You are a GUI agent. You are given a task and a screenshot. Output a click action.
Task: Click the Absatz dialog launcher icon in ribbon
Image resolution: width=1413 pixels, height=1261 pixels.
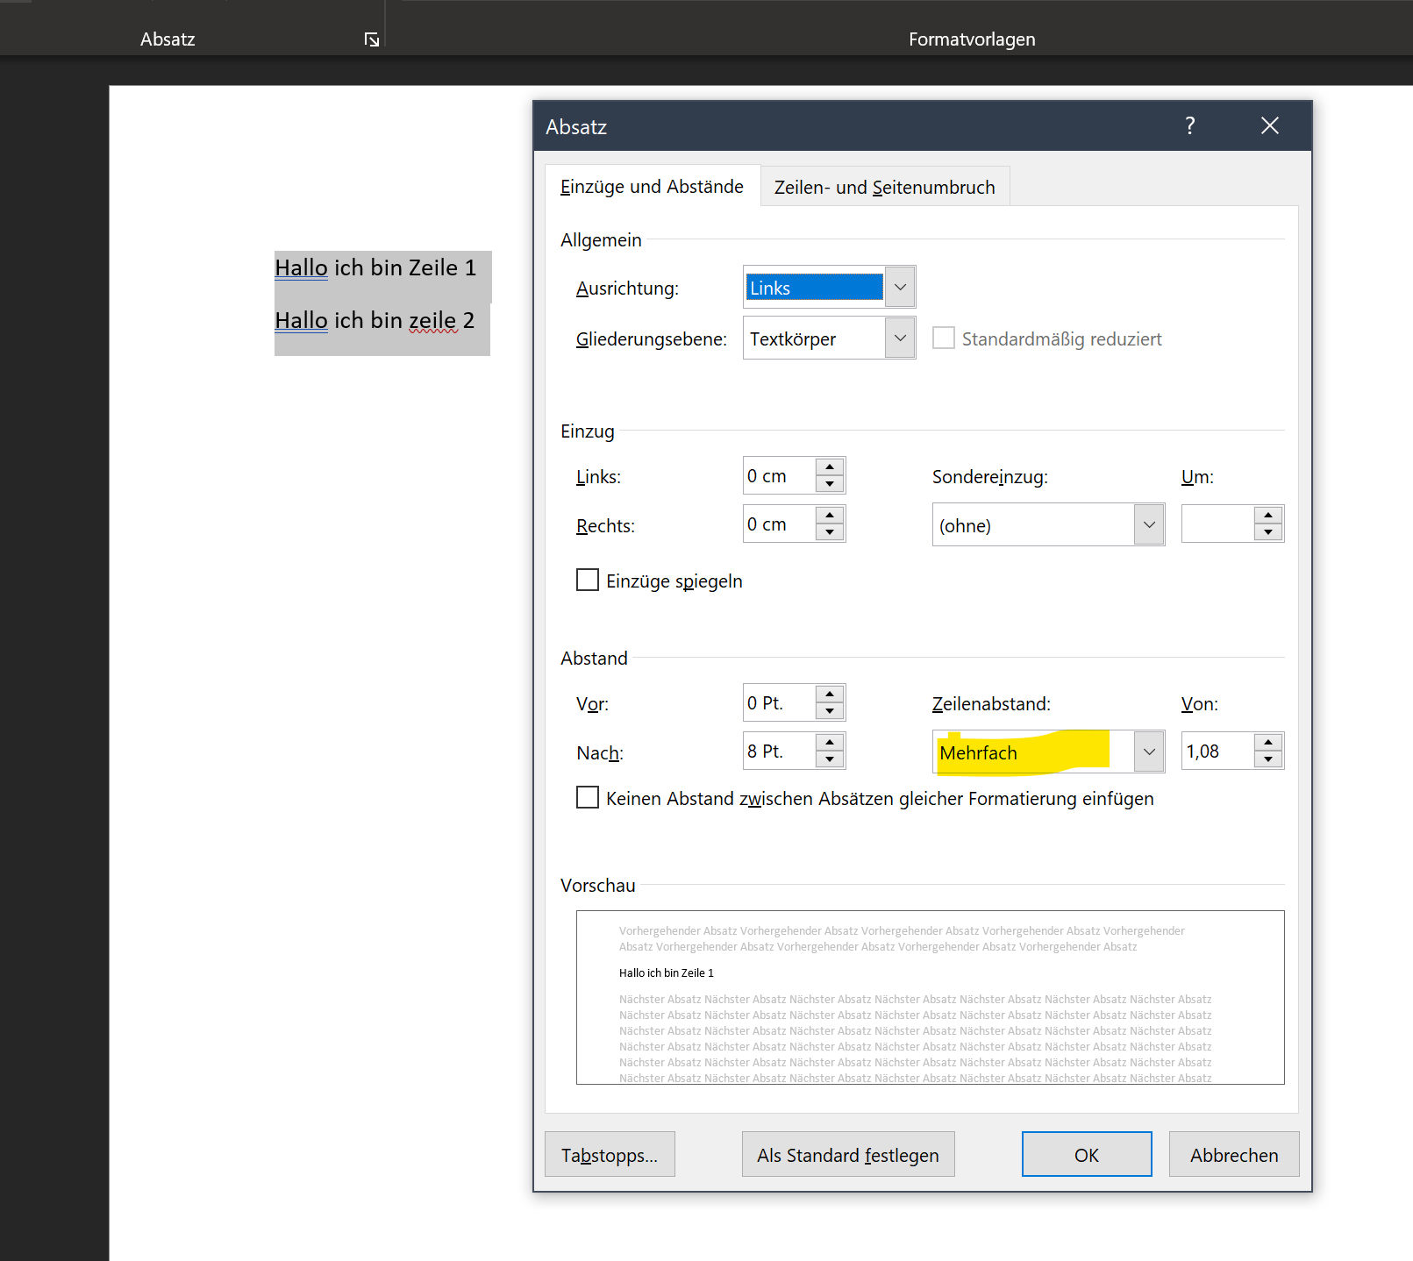click(372, 39)
